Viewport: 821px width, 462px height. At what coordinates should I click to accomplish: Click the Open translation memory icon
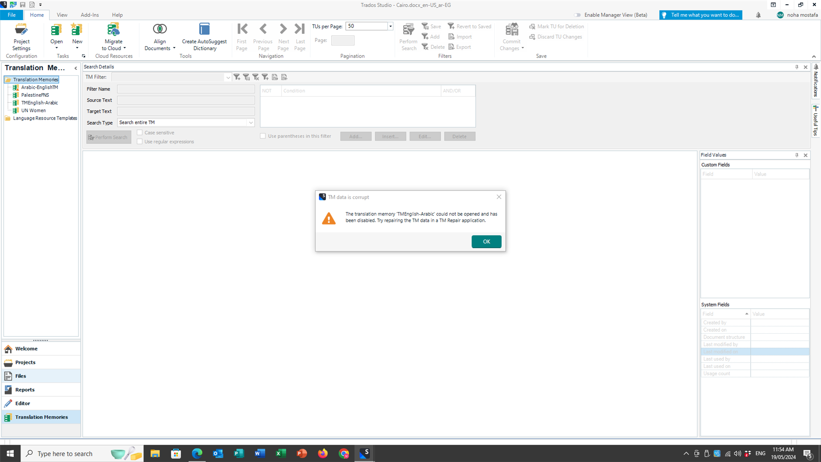(x=56, y=30)
